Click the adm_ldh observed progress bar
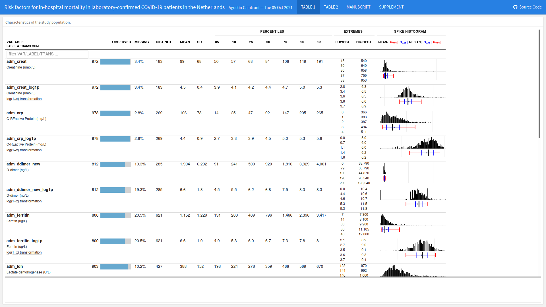This screenshot has height=307, width=546. pyautogui.click(x=115, y=267)
